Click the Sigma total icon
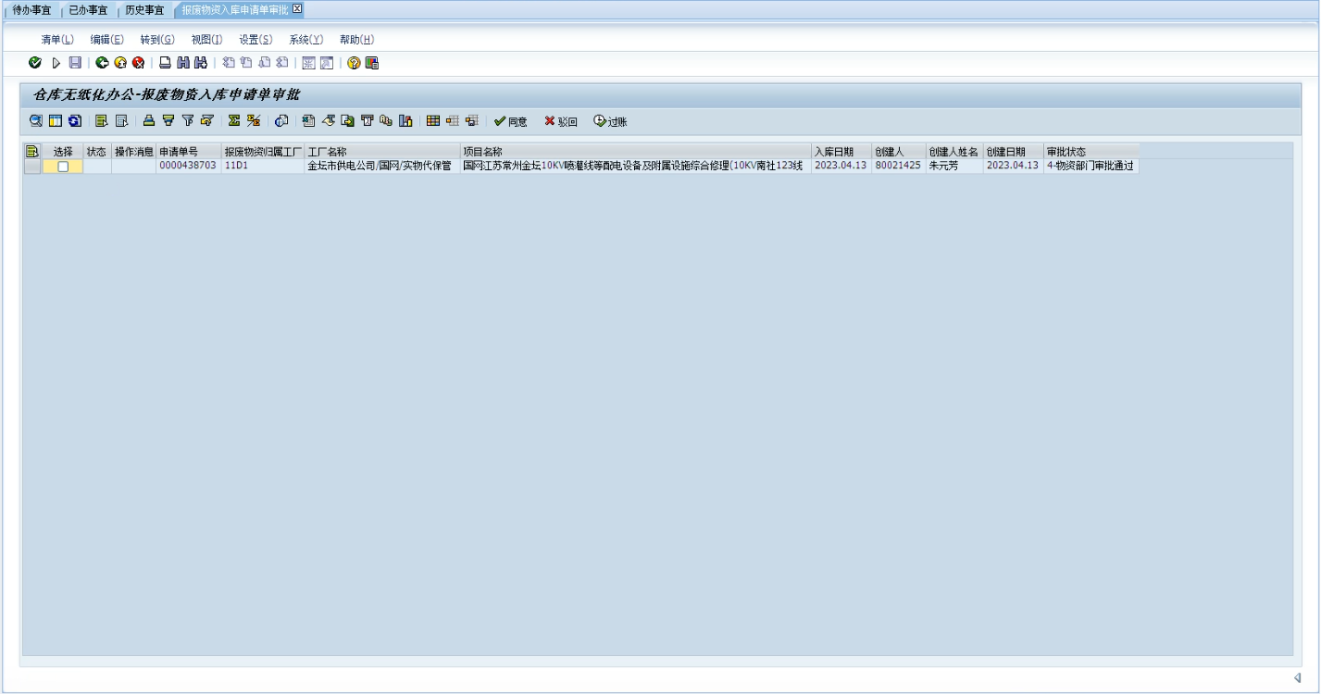1321x694 pixels. [234, 121]
